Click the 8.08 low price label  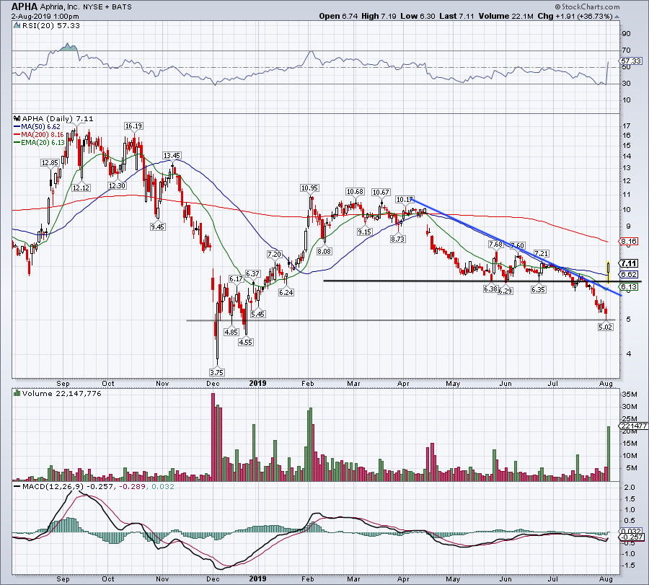click(324, 251)
